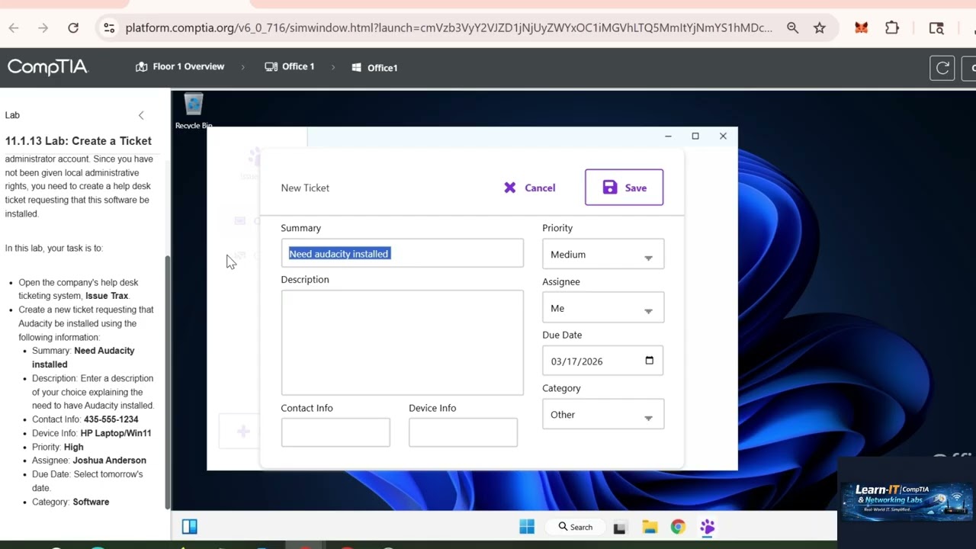Click the Due Date field 03/17/2026
976x549 pixels.
coord(603,361)
